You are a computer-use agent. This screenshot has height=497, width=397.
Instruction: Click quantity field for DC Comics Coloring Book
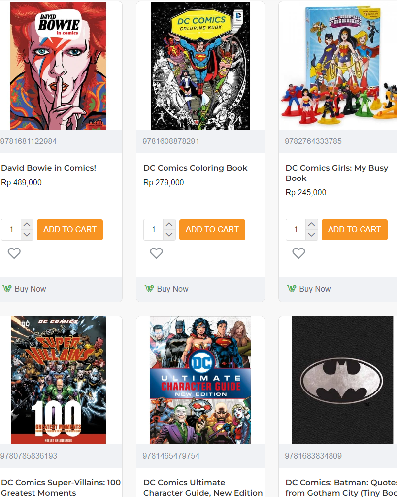pyautogui.click(x=154, y=230)
